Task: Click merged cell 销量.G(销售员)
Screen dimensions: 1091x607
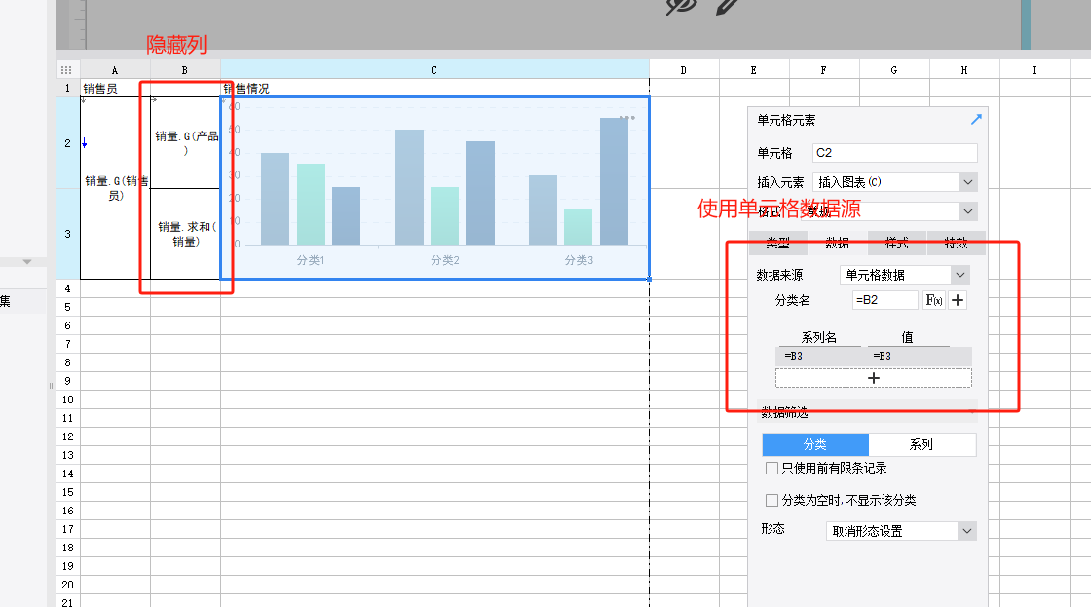Action: tap(116, 188)
